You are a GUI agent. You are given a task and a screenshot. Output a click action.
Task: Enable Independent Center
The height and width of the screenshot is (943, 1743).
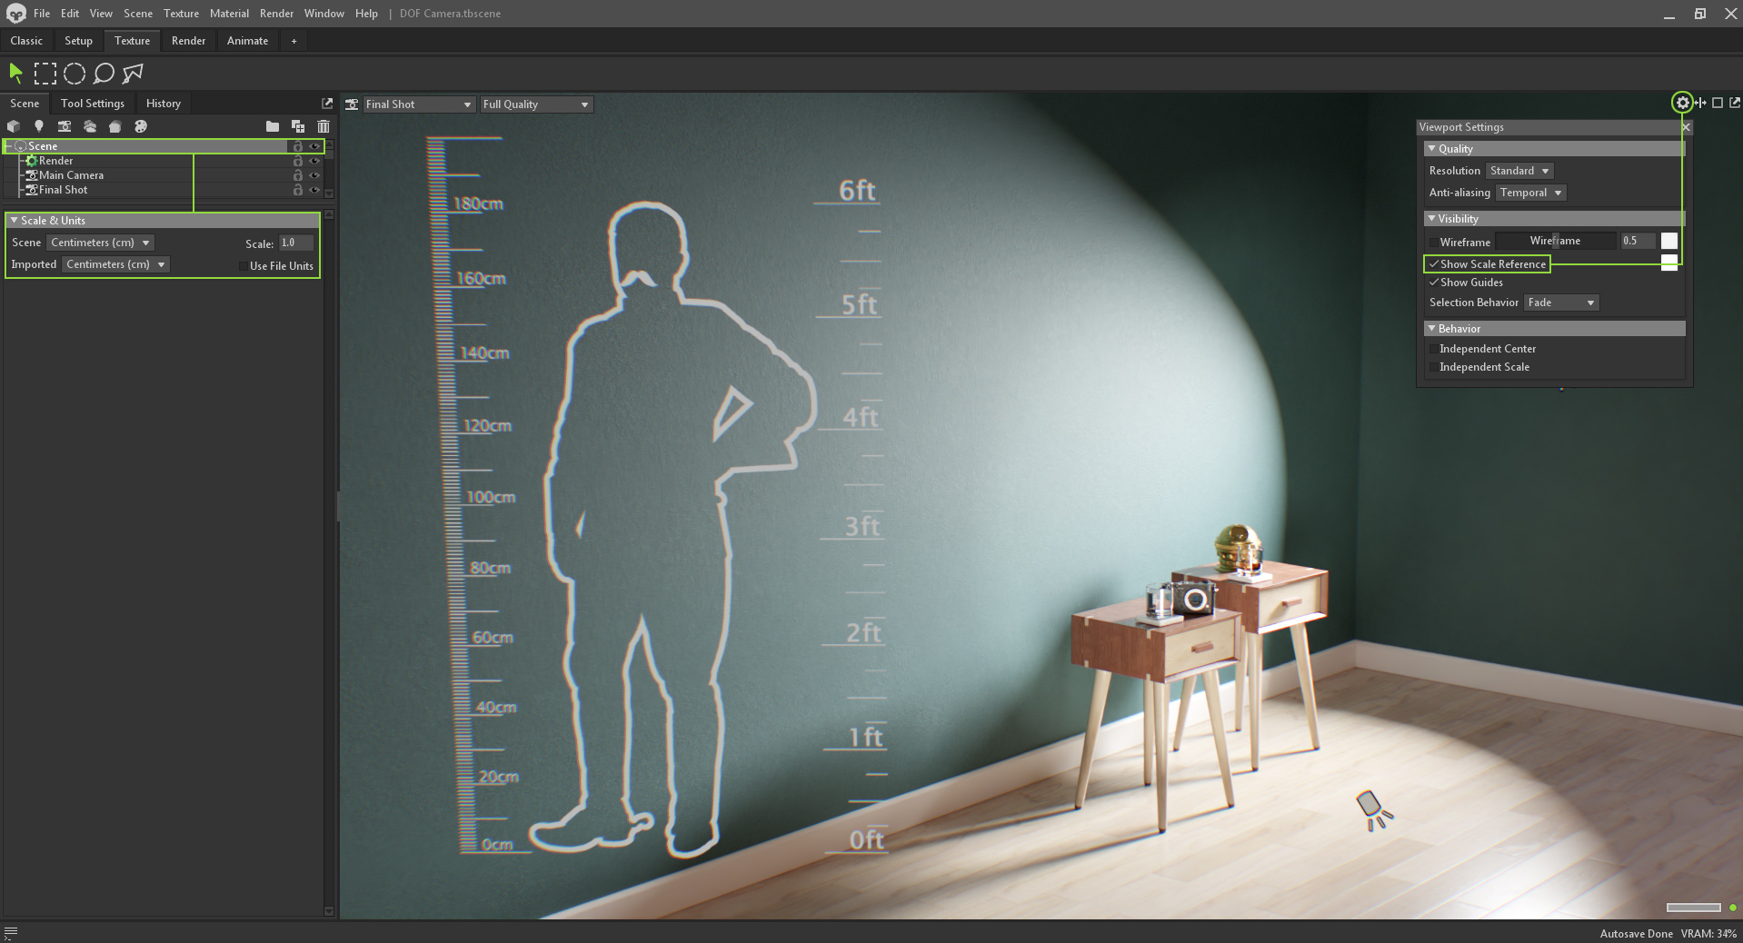(1434, 349)
